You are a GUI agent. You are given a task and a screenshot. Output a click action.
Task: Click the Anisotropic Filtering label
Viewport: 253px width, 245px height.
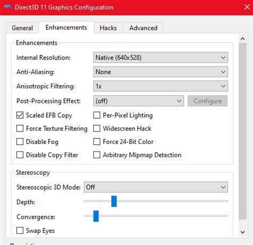coord(45,86)
